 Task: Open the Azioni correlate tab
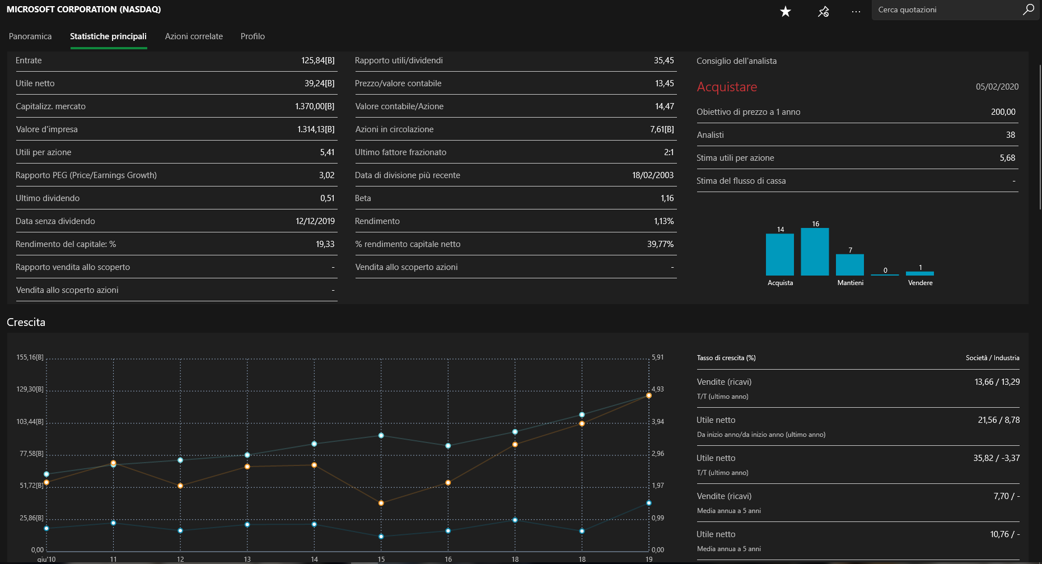[x=194, y=36]
